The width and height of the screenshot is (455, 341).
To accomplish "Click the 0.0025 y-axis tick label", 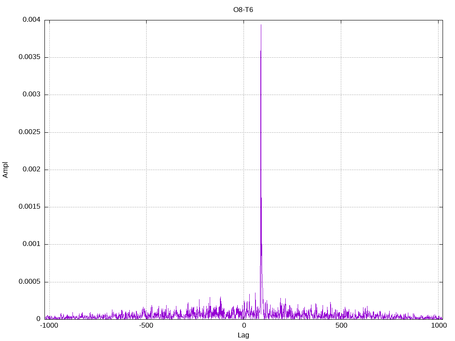I will click(29, 132).
